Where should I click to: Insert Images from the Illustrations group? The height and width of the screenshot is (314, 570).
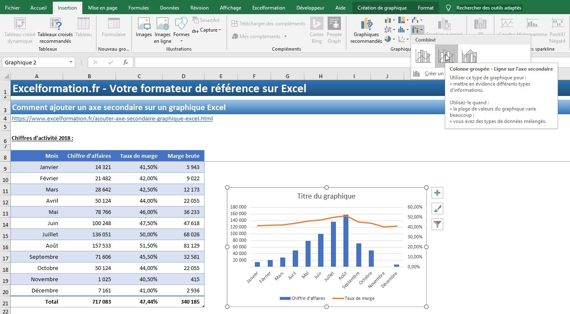144,27
